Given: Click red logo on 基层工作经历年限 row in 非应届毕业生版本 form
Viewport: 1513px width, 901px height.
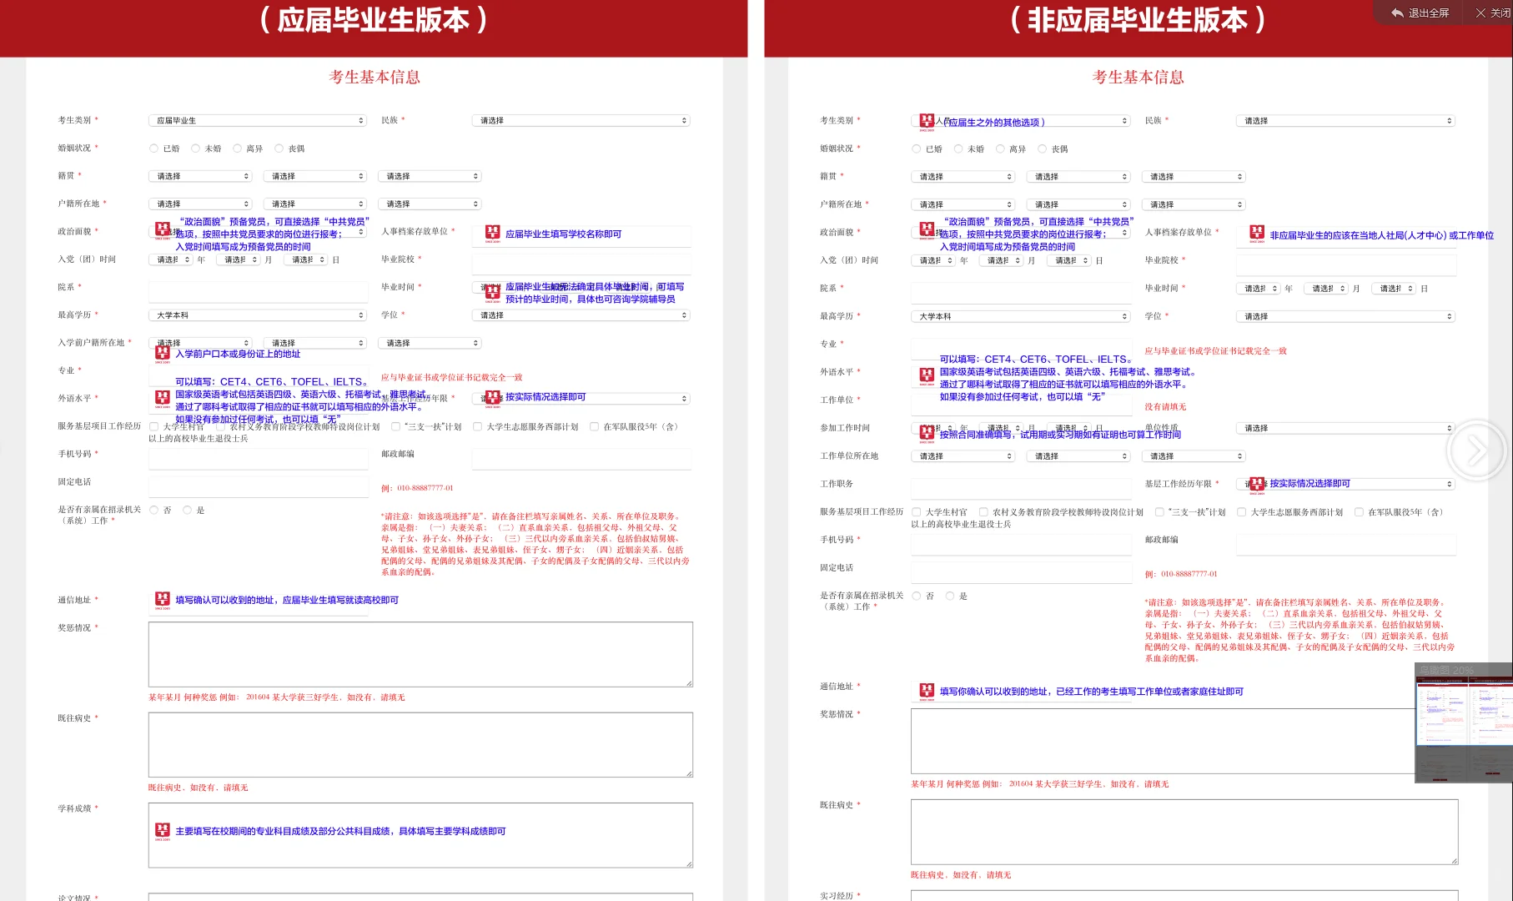Looking at the screenshot, I should (x=1257, y=485).
